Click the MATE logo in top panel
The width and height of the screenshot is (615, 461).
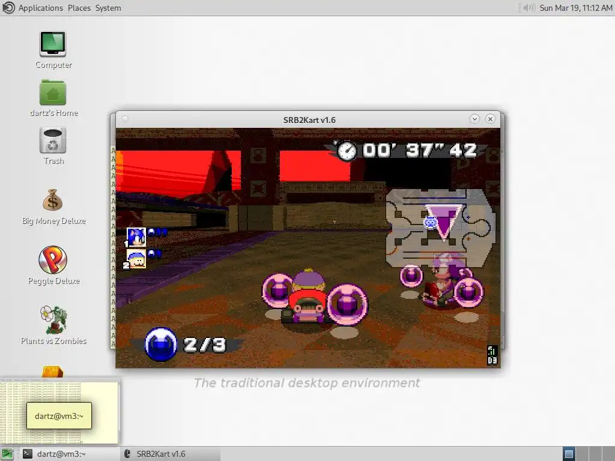[x=8, y=8]
